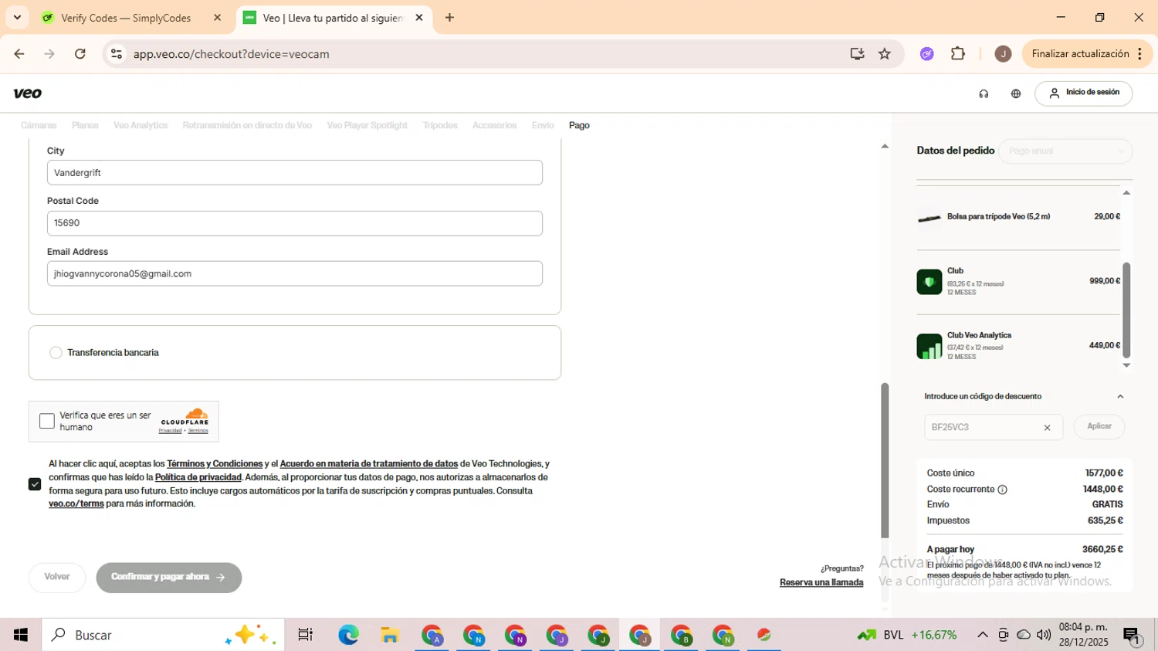Click the browser back arrow
The image size is (1158, 651).
click(x=19, y=54)
